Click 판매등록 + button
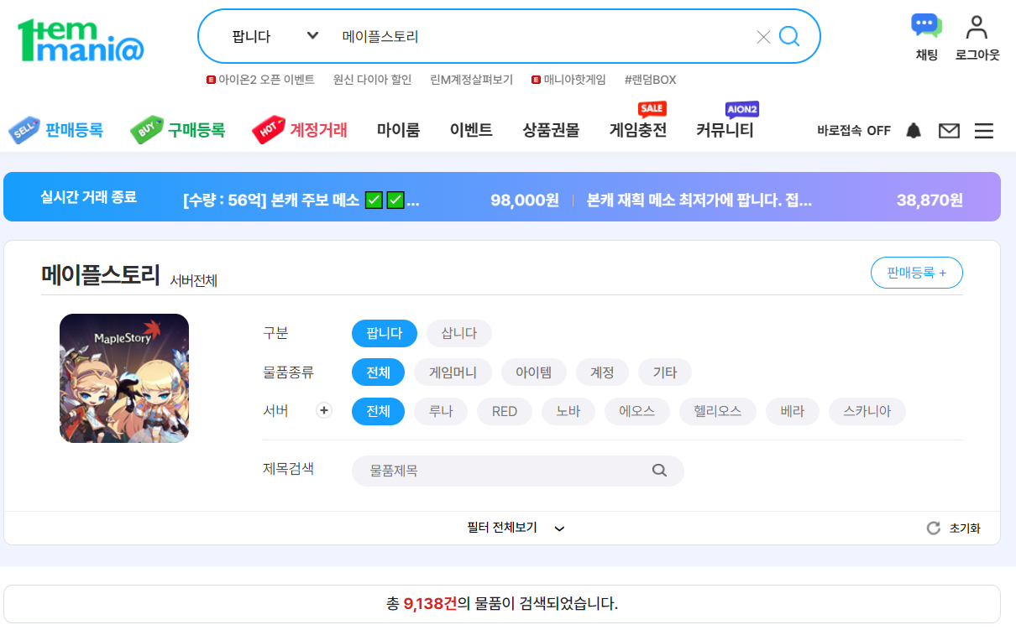 pos(917,273)
